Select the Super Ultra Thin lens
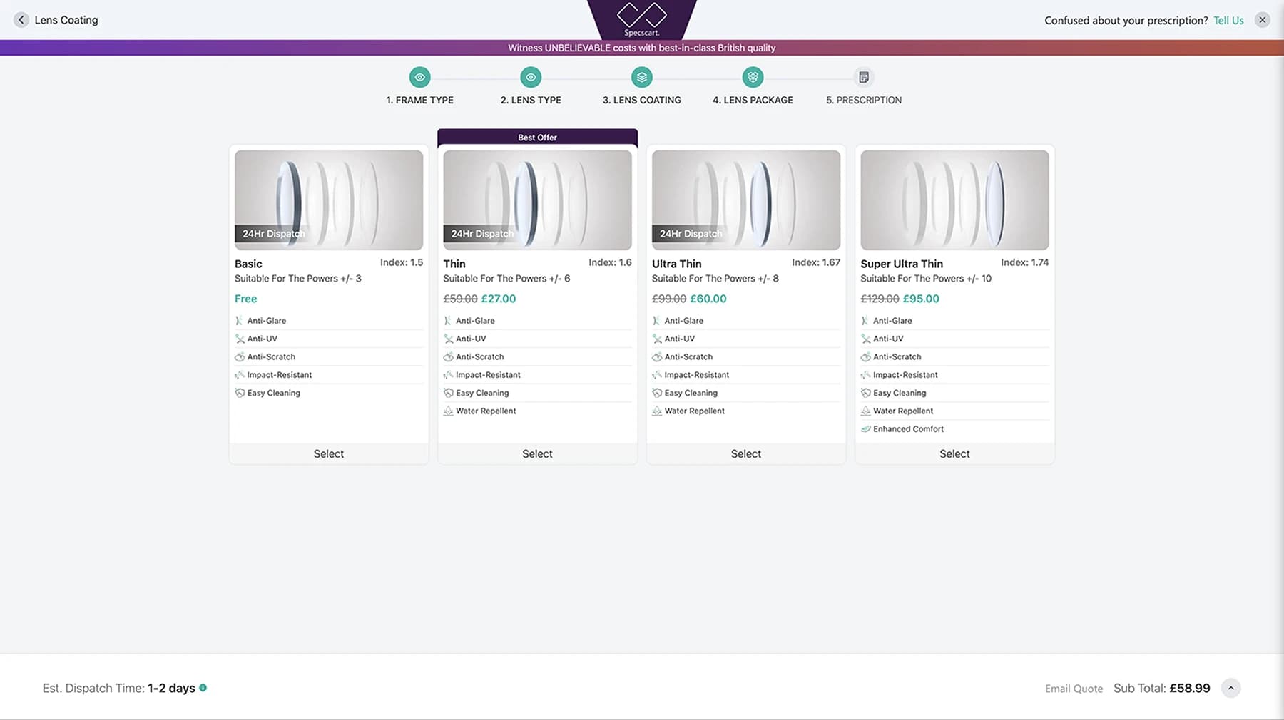This screenshot has height=720, width=1284. point(954,453)
